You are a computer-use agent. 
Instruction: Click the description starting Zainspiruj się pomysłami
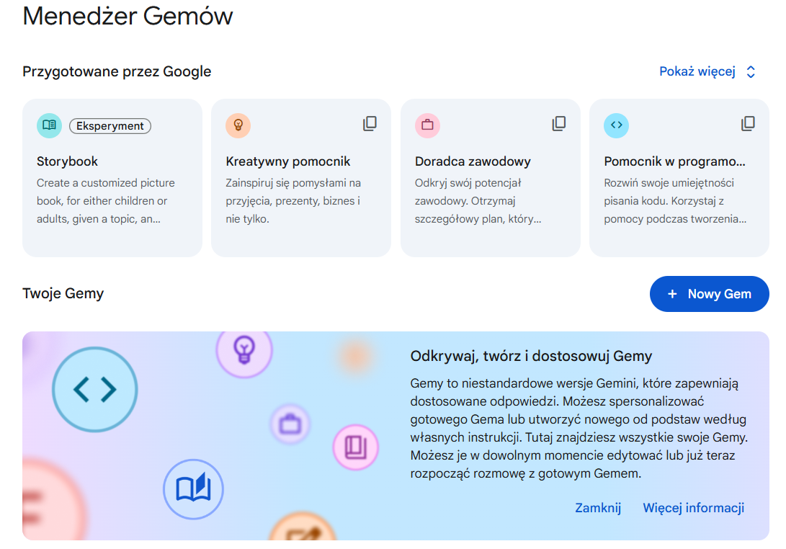click(293, 201)
